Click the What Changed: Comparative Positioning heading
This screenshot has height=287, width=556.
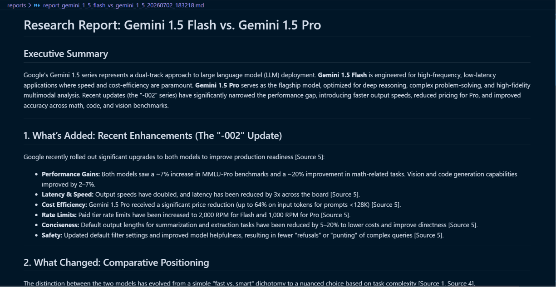point(116,262)
